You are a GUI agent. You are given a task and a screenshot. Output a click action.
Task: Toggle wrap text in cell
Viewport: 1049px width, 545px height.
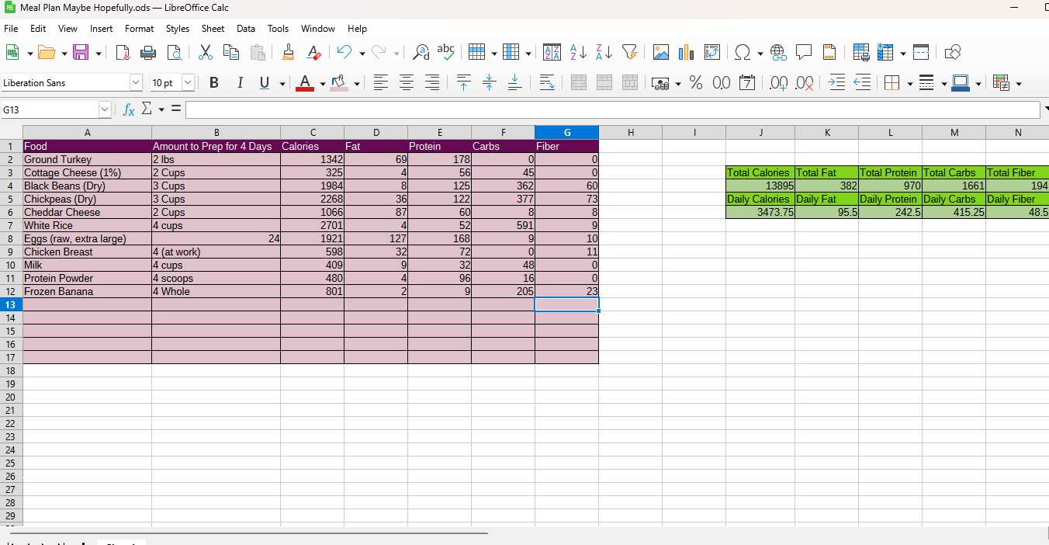click(x=546, y=82)
